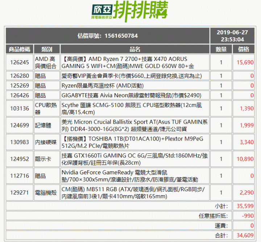
Task: Click the price 1,390
Action: 246,108
